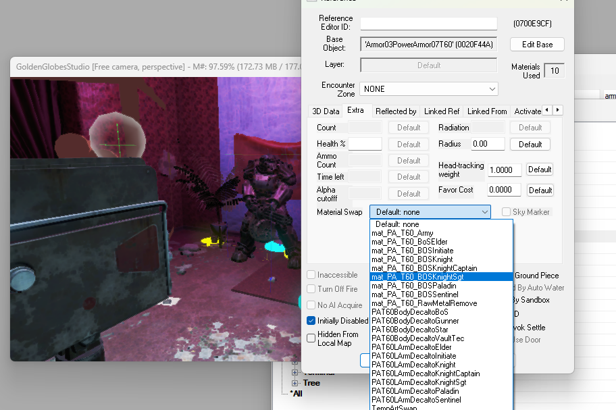Select mat_PA_T60_BOSPaladin material swap
Viewport: 616px width, 410px height.
tap(442, 286)
